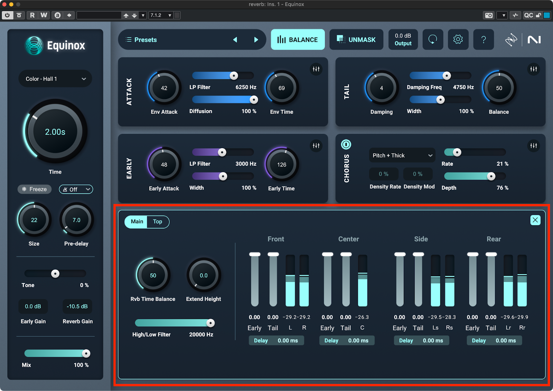
Task: Open the Attack section's advanced mixer settings icon
Action: click(316, 69)
